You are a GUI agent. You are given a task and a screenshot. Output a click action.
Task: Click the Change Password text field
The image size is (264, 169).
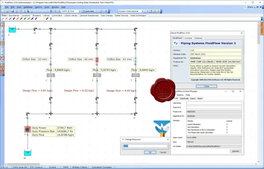(x=145, y=146)
